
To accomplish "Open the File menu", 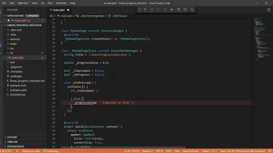I will tap(4, 3).
